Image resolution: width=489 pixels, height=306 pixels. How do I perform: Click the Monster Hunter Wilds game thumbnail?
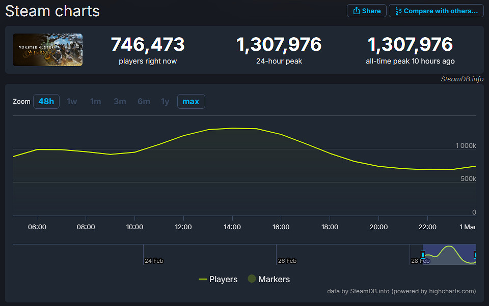(x=47, y=50)
